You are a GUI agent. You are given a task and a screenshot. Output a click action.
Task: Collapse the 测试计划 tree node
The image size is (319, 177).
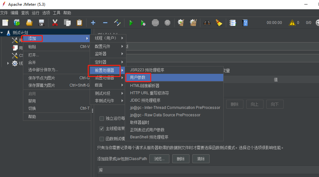coord(2,33)
